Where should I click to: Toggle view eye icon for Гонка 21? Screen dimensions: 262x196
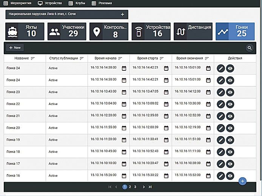point(230,116)
